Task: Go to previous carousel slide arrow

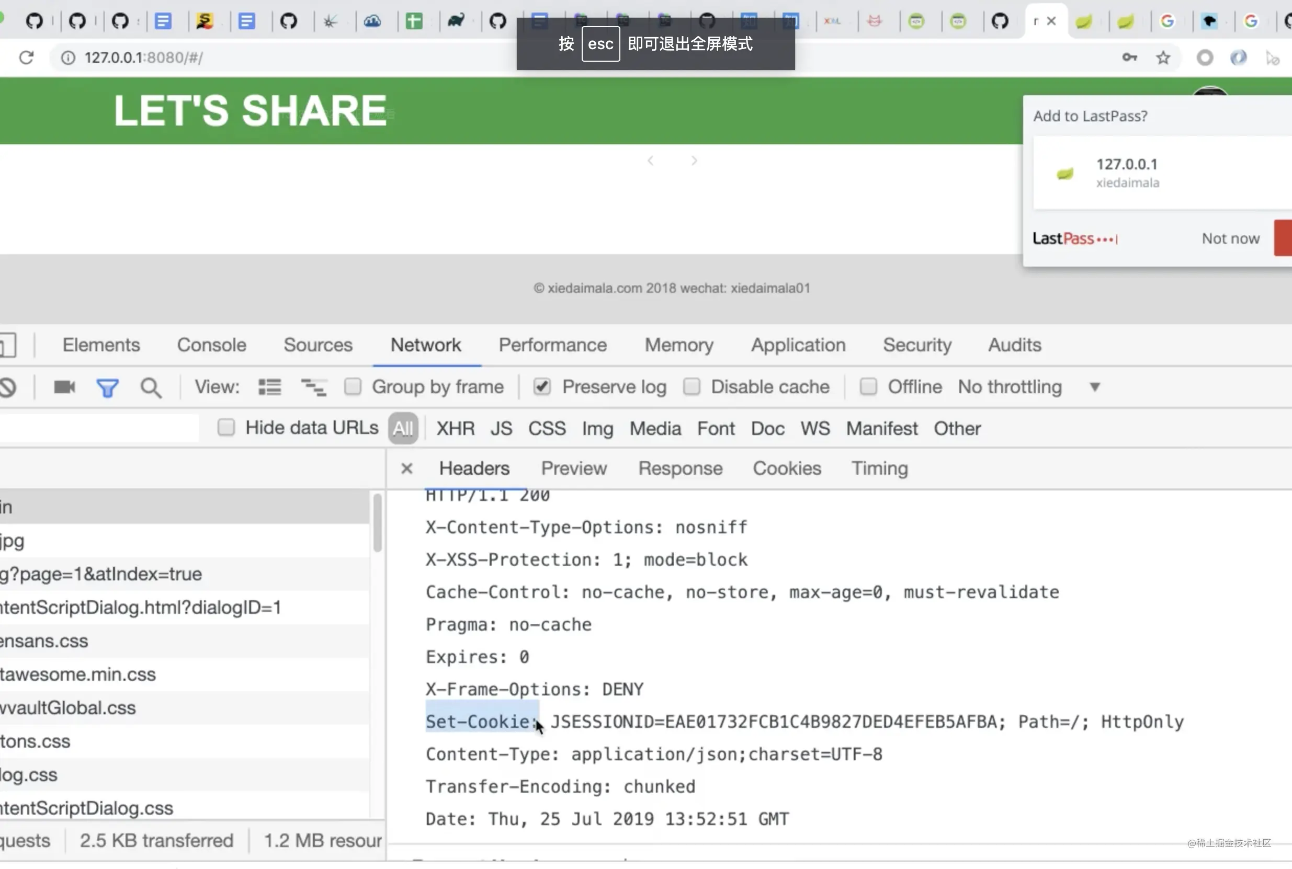Action: click(x=651, y=161)
